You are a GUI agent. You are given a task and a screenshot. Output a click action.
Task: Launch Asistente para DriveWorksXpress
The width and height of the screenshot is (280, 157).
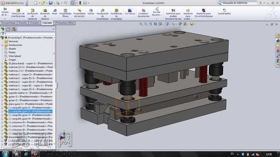tap(204, 13)
